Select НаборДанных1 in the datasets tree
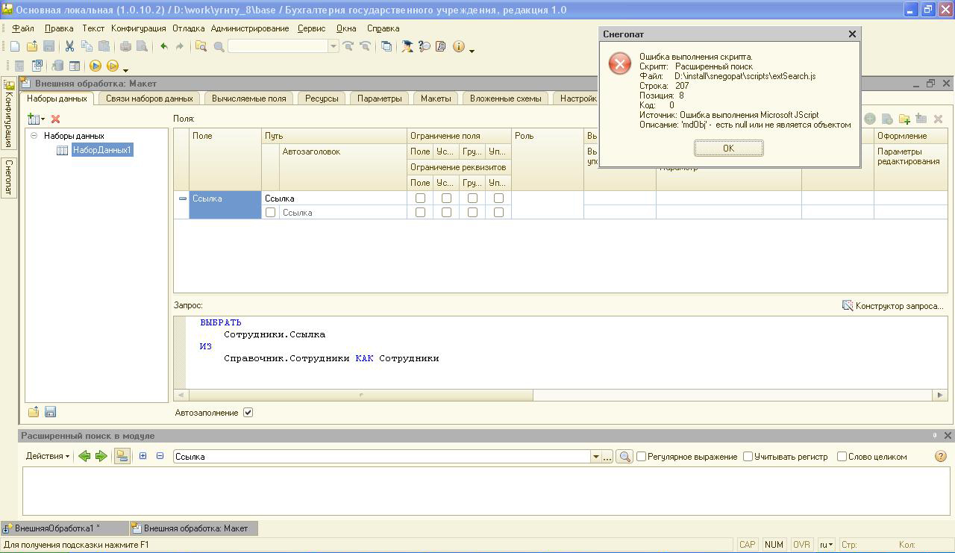This screenshot has height=553, width=955. pos(102,150)
